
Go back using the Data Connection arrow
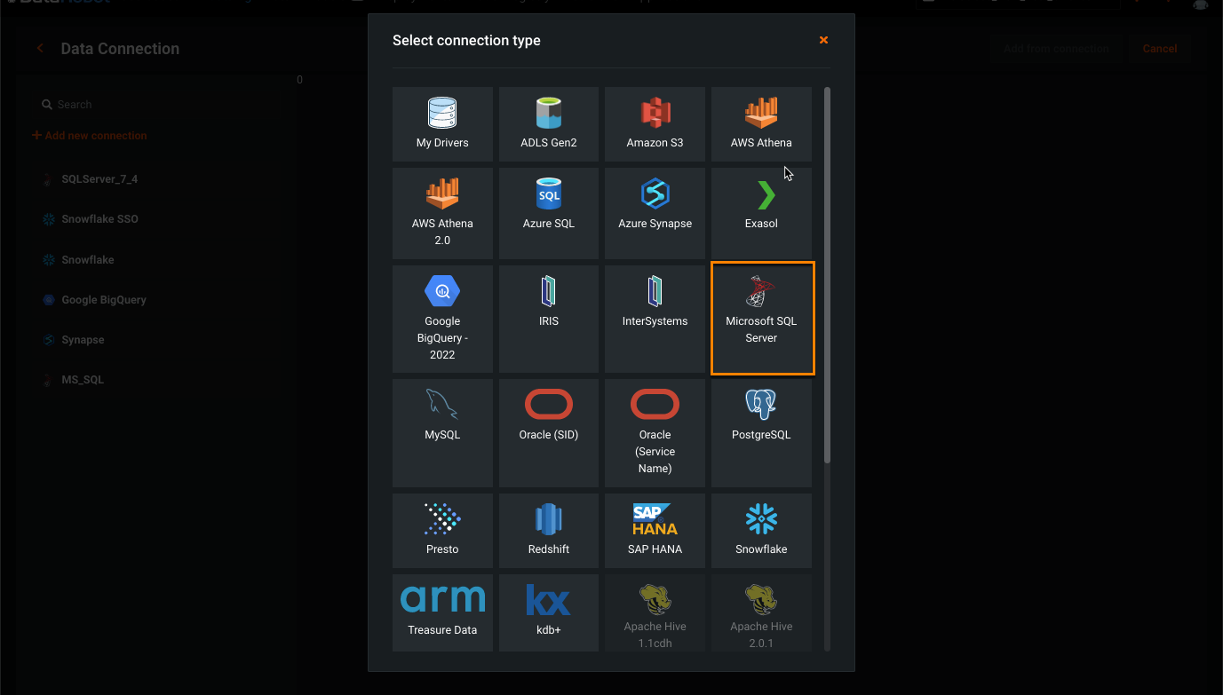point(40,49)
